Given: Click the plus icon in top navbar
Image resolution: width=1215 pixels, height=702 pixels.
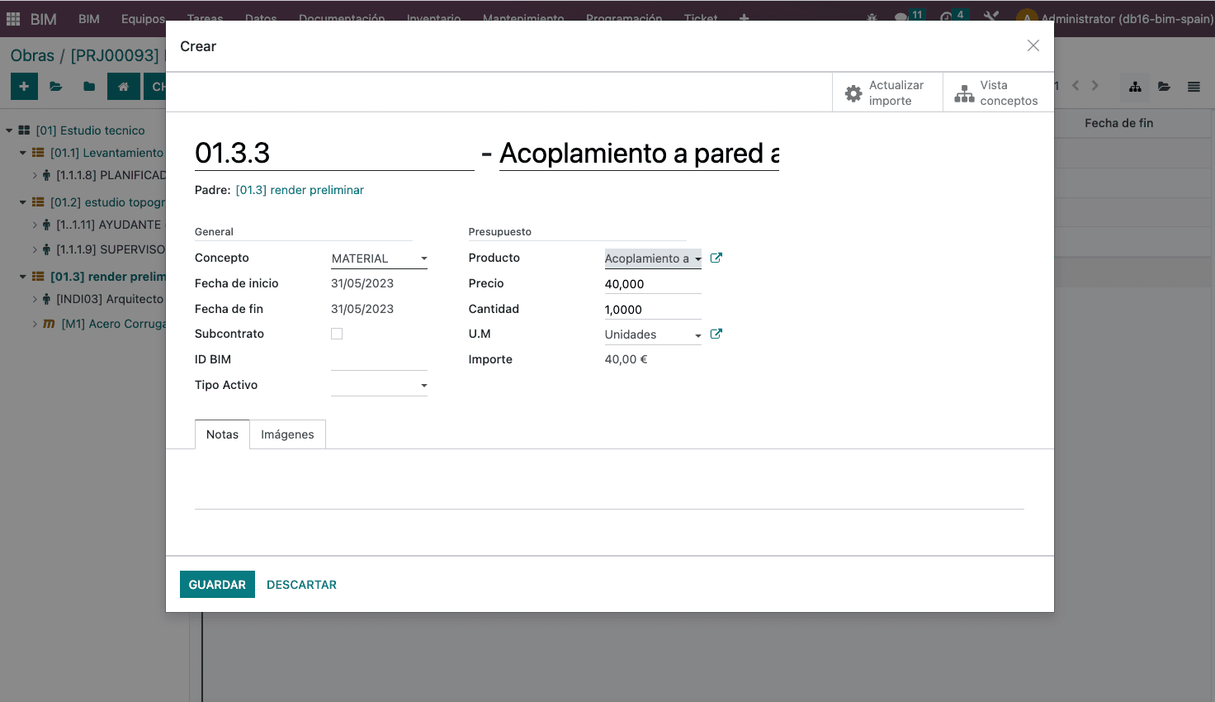Looking at the screenshot, I should pos(744,18).
